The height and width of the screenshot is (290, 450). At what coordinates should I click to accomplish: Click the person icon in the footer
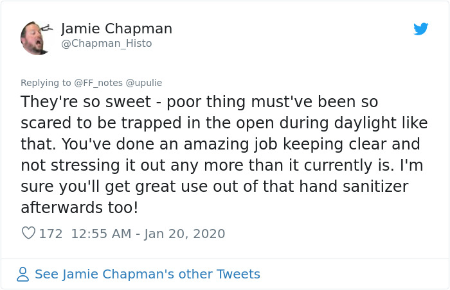[23, 274]
